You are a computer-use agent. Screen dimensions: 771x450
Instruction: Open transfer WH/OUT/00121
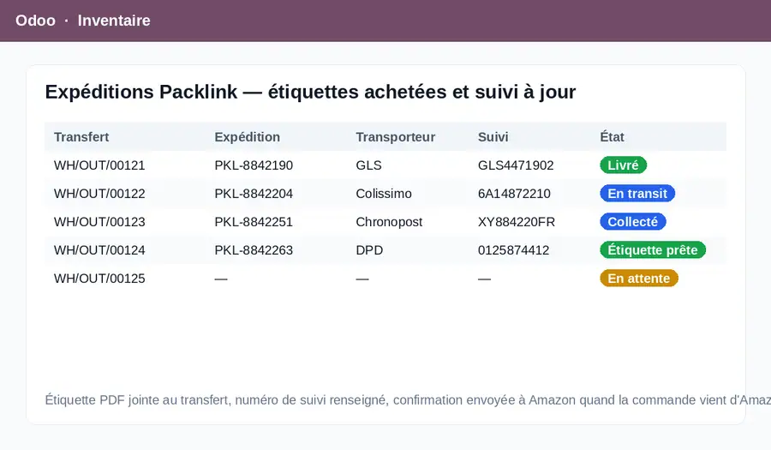click(99, 165)
